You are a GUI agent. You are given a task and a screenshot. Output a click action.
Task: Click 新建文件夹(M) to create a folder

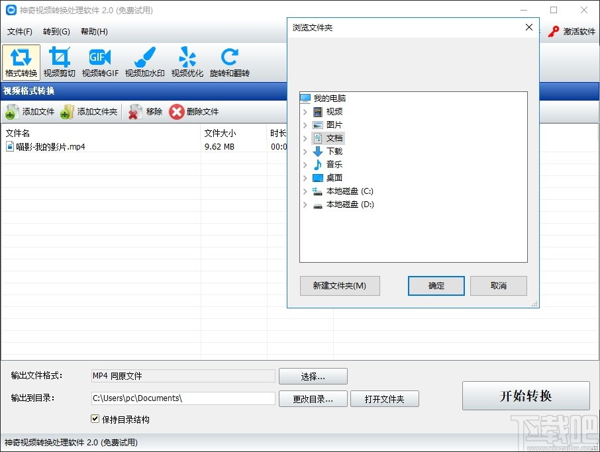[x=340, y=286]
